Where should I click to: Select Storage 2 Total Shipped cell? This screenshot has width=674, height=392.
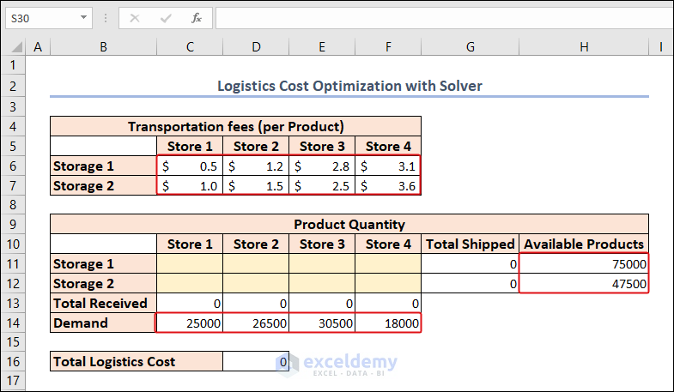tap(471, 283)
